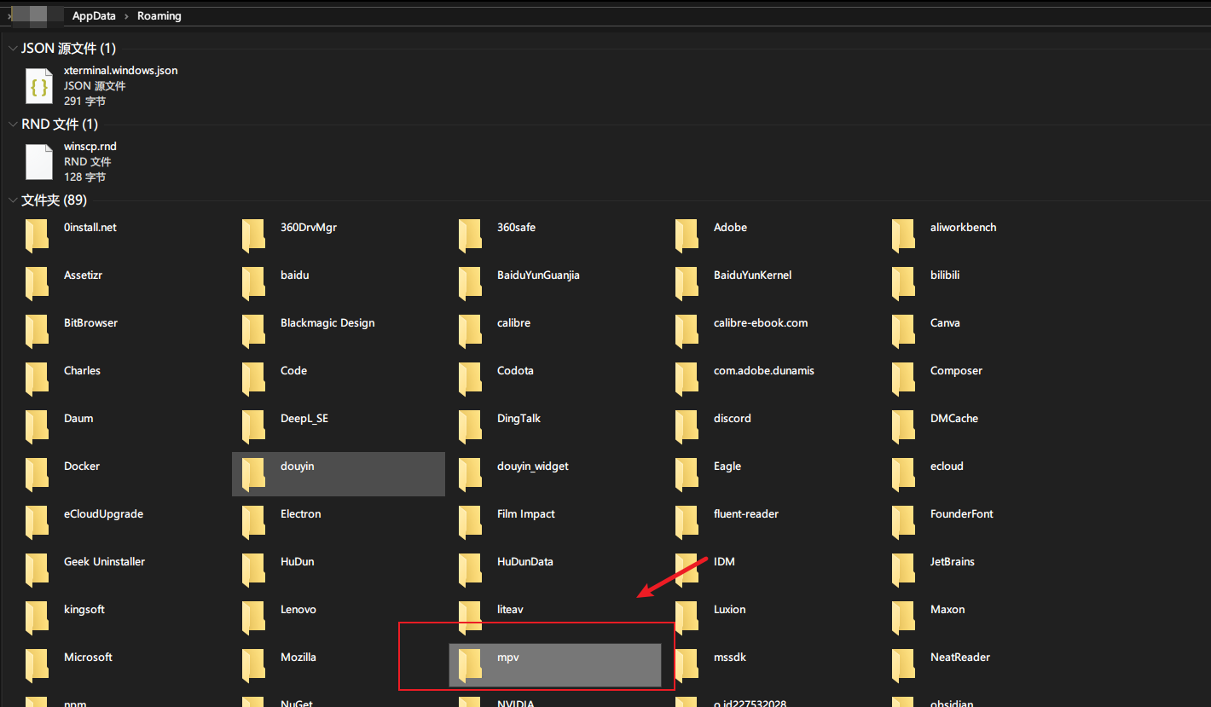Select the FounderFont folder name
Viewport: 1211px width, 707px height.
pyautogui.click(x=962, y=514)
